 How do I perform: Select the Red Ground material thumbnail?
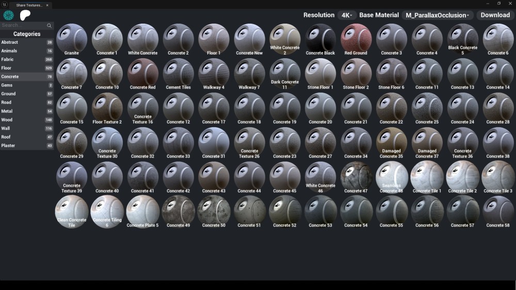pyautogui.click(x=356, y=39)
